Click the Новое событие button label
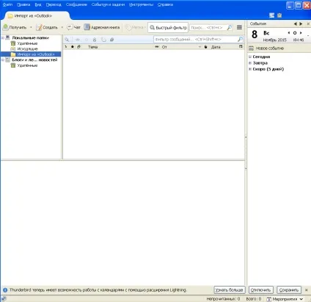The height and width of the screenshot is (302, 311). [270, 48]
